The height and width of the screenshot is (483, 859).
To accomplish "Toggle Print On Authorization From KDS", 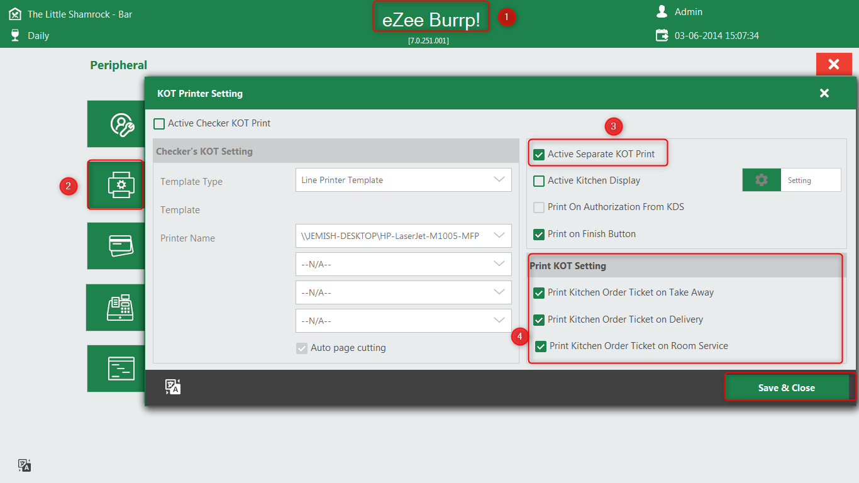I will [539, 208].
